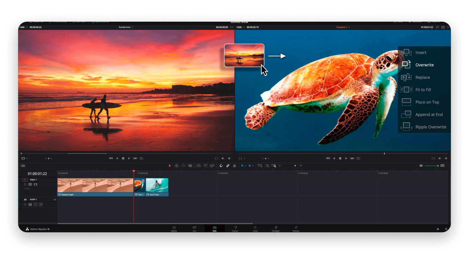Toggle position lock in the timeline toolbar
469x257 pixels.
(x=235, y=166)
